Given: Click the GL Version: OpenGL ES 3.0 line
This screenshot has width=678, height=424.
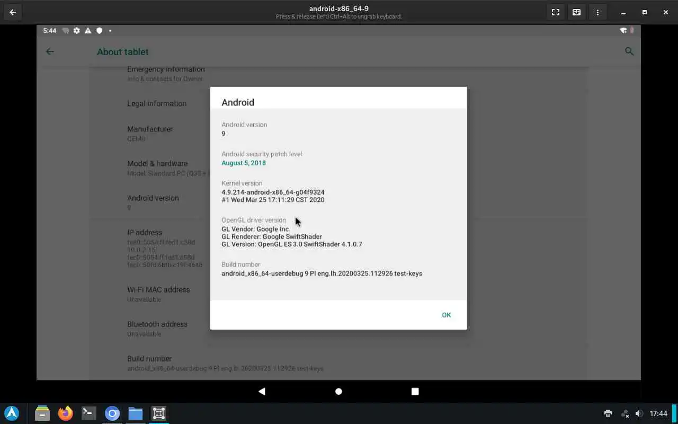Looking at the screenshot, I should click(x=292, y=244).
